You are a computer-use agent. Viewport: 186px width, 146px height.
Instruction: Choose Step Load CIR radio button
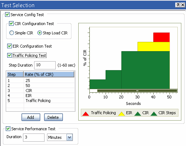pyautogui.click(x=39, y=33)
